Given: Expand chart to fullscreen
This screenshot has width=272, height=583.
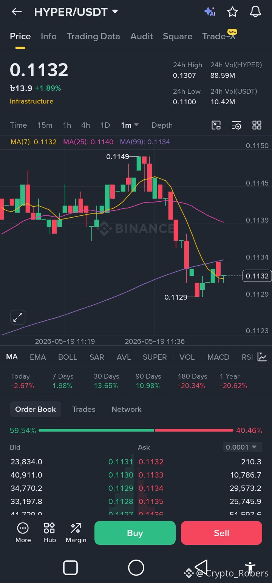Looking at the screenshot, I should click(x=18, y=318).
